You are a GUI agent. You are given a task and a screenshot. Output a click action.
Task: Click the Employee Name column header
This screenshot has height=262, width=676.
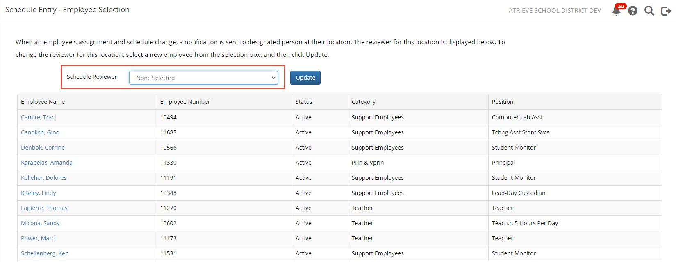tap(43, 102)
